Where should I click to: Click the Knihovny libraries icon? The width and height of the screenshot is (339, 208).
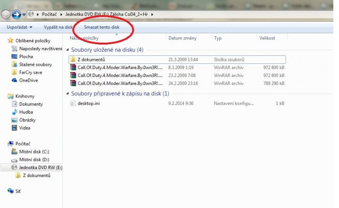click(10, 96)
